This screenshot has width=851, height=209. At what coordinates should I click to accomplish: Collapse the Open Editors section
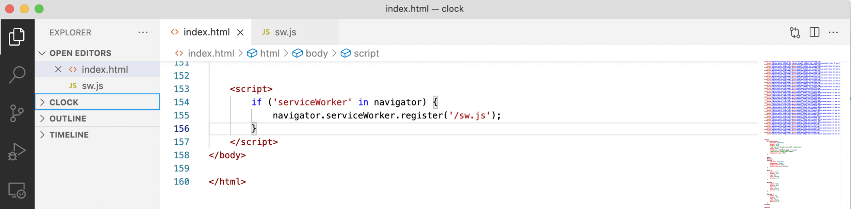pyautogui.click(x=42, y=53)
